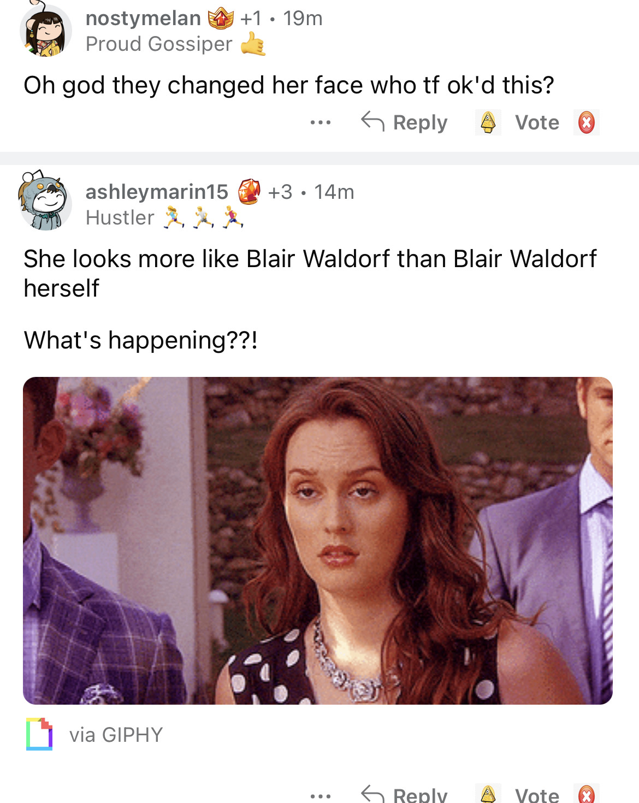Upvote ashleymarin15's comment with the yellow icon

click(x=488, y=794)
